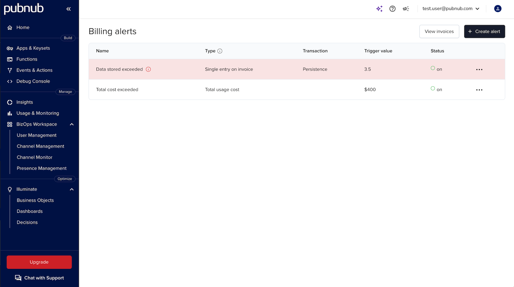This screenshot has height=287, width=514.
Task: Open Events & Actions from the sidebar
Action: (x=34, y=70)
